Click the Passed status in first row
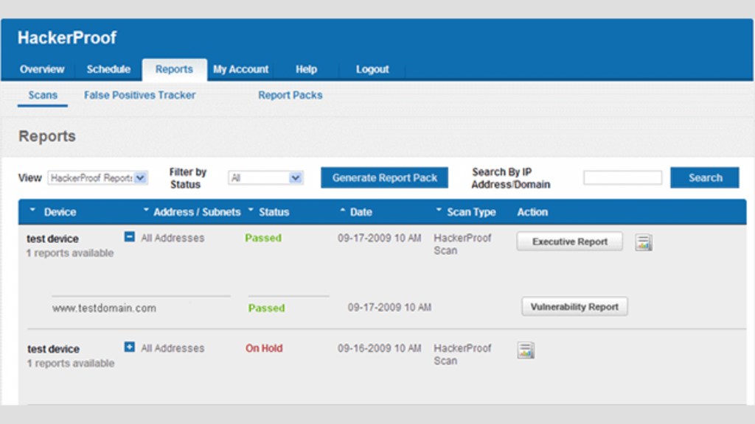 click(x=263, y=238)
